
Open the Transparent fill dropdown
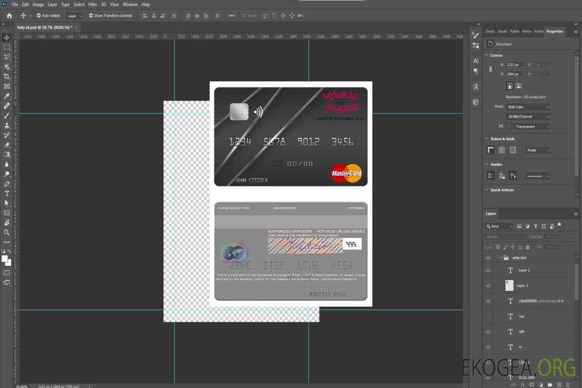point(532,127)
